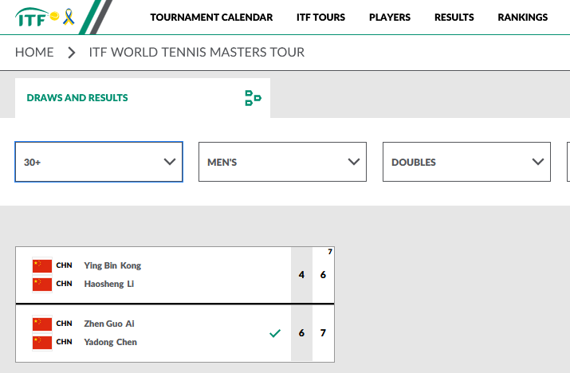Open the Results menu item
570x373 pixels.
click(454, 18)
